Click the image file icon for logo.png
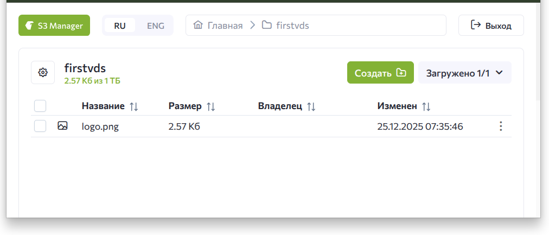The width and height of the screenshot is (549, 235). (x=62, y=126)
